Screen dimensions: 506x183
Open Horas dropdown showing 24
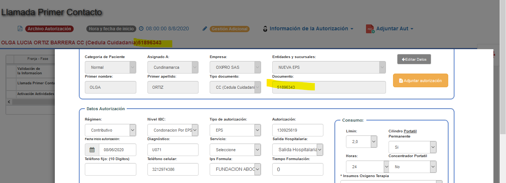(x=368, y=167)
